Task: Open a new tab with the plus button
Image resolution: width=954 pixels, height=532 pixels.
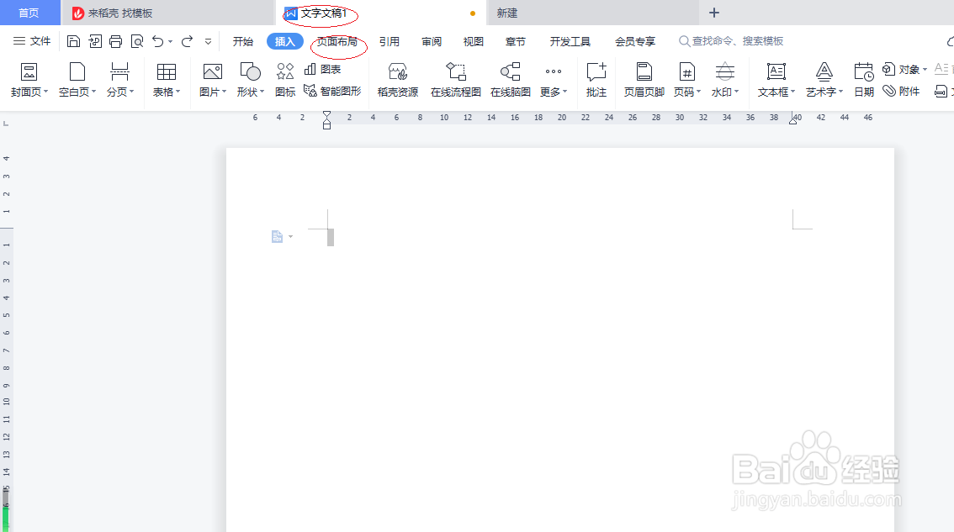Action: pyautogui.click(x=713, y=13)
